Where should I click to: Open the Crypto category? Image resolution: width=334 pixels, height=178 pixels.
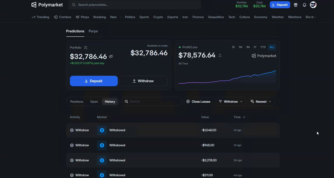pyautogui.click(x=158, y=17)
